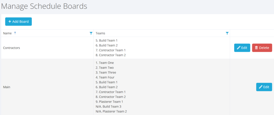Image resolution: width=274 pixels, height=115 pixels.
Task: Click the pencil icon in Contractors row
Action: pyautogui.click(x=238, y=48)
